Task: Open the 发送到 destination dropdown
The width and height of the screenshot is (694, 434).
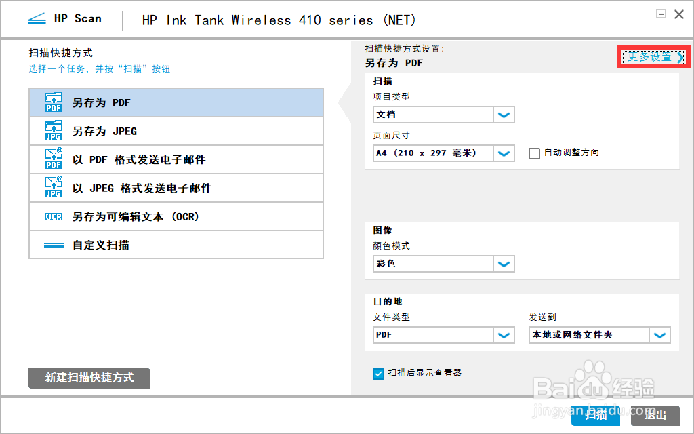Action: pyautogui.click(x=659, y=335)
